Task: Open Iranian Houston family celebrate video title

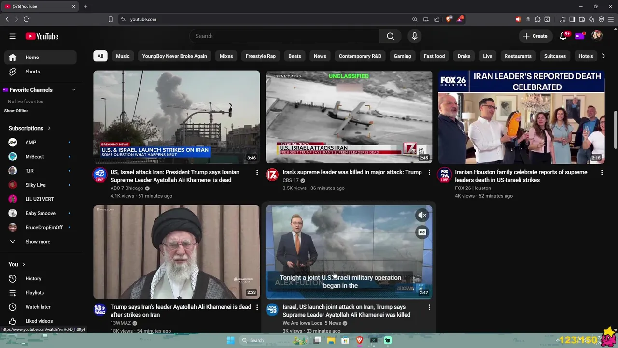Action: [x=521, y=176]
